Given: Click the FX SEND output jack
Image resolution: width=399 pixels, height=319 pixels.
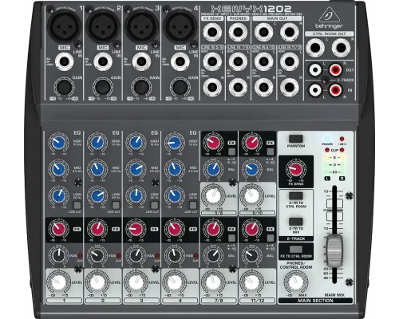Looking at the screenshot, I should click(212, 32).
